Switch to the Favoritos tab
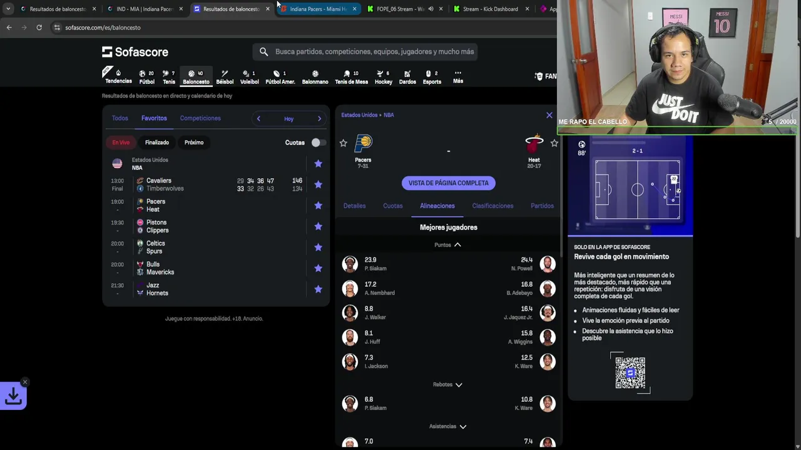The image size is (801, 450). click(154, 118)
